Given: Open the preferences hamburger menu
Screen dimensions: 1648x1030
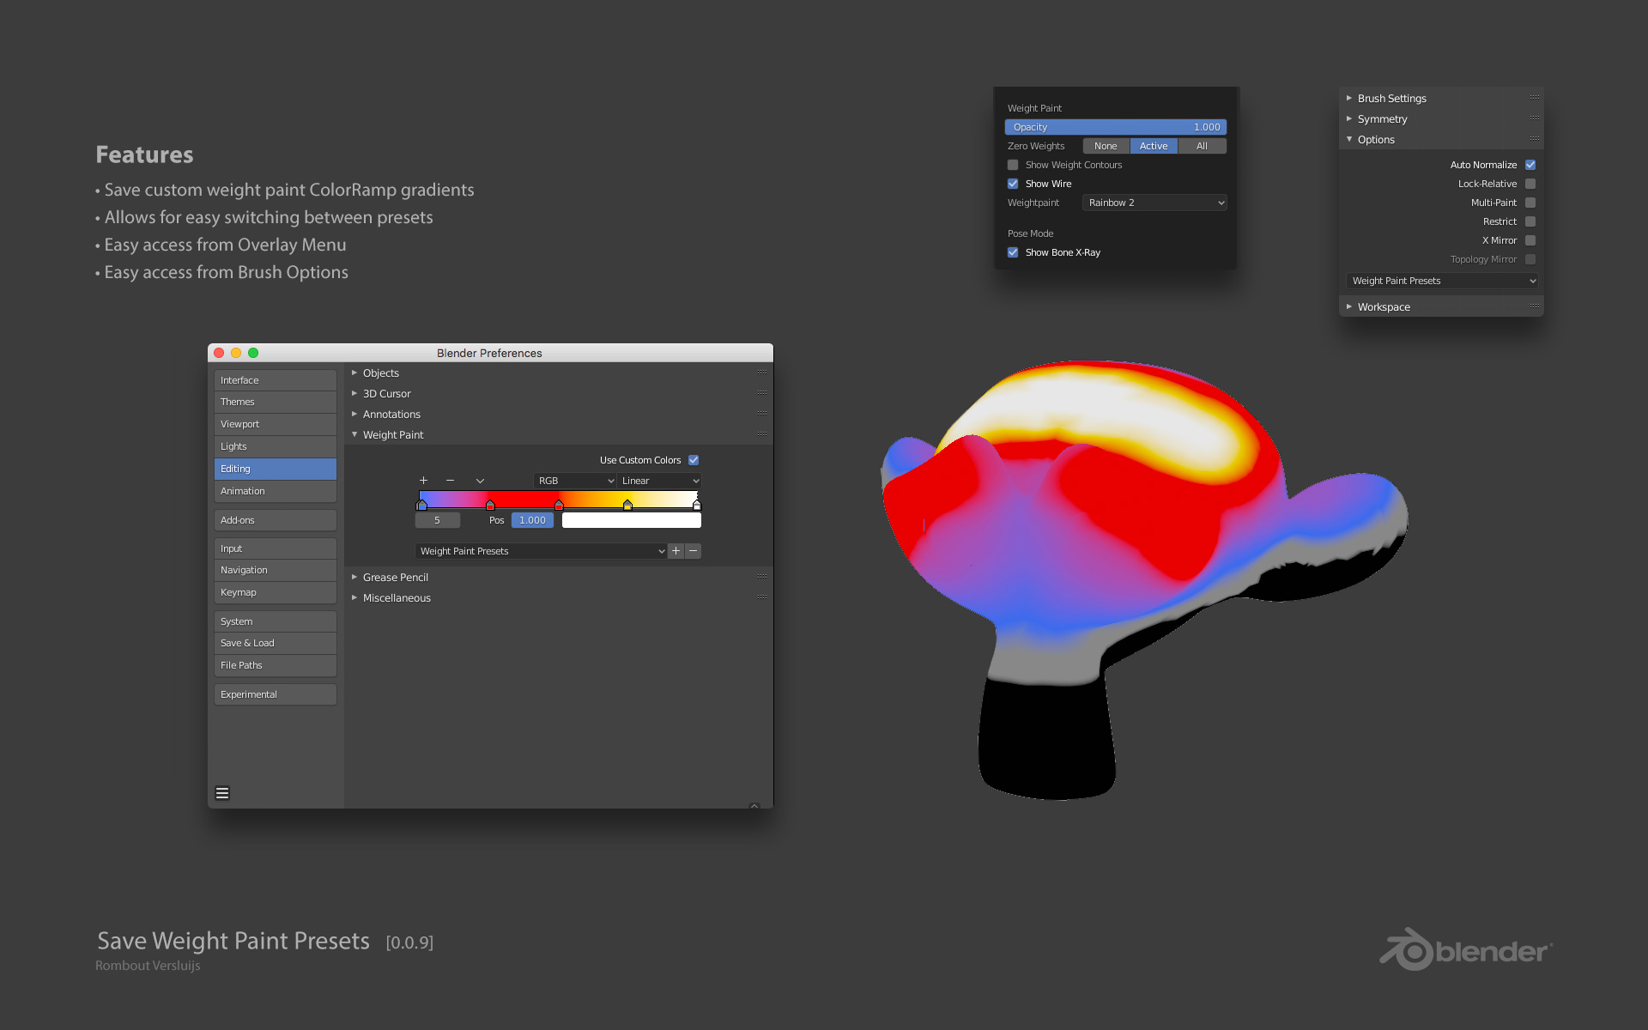Looking at the screenshot, I should click(222, 793).
